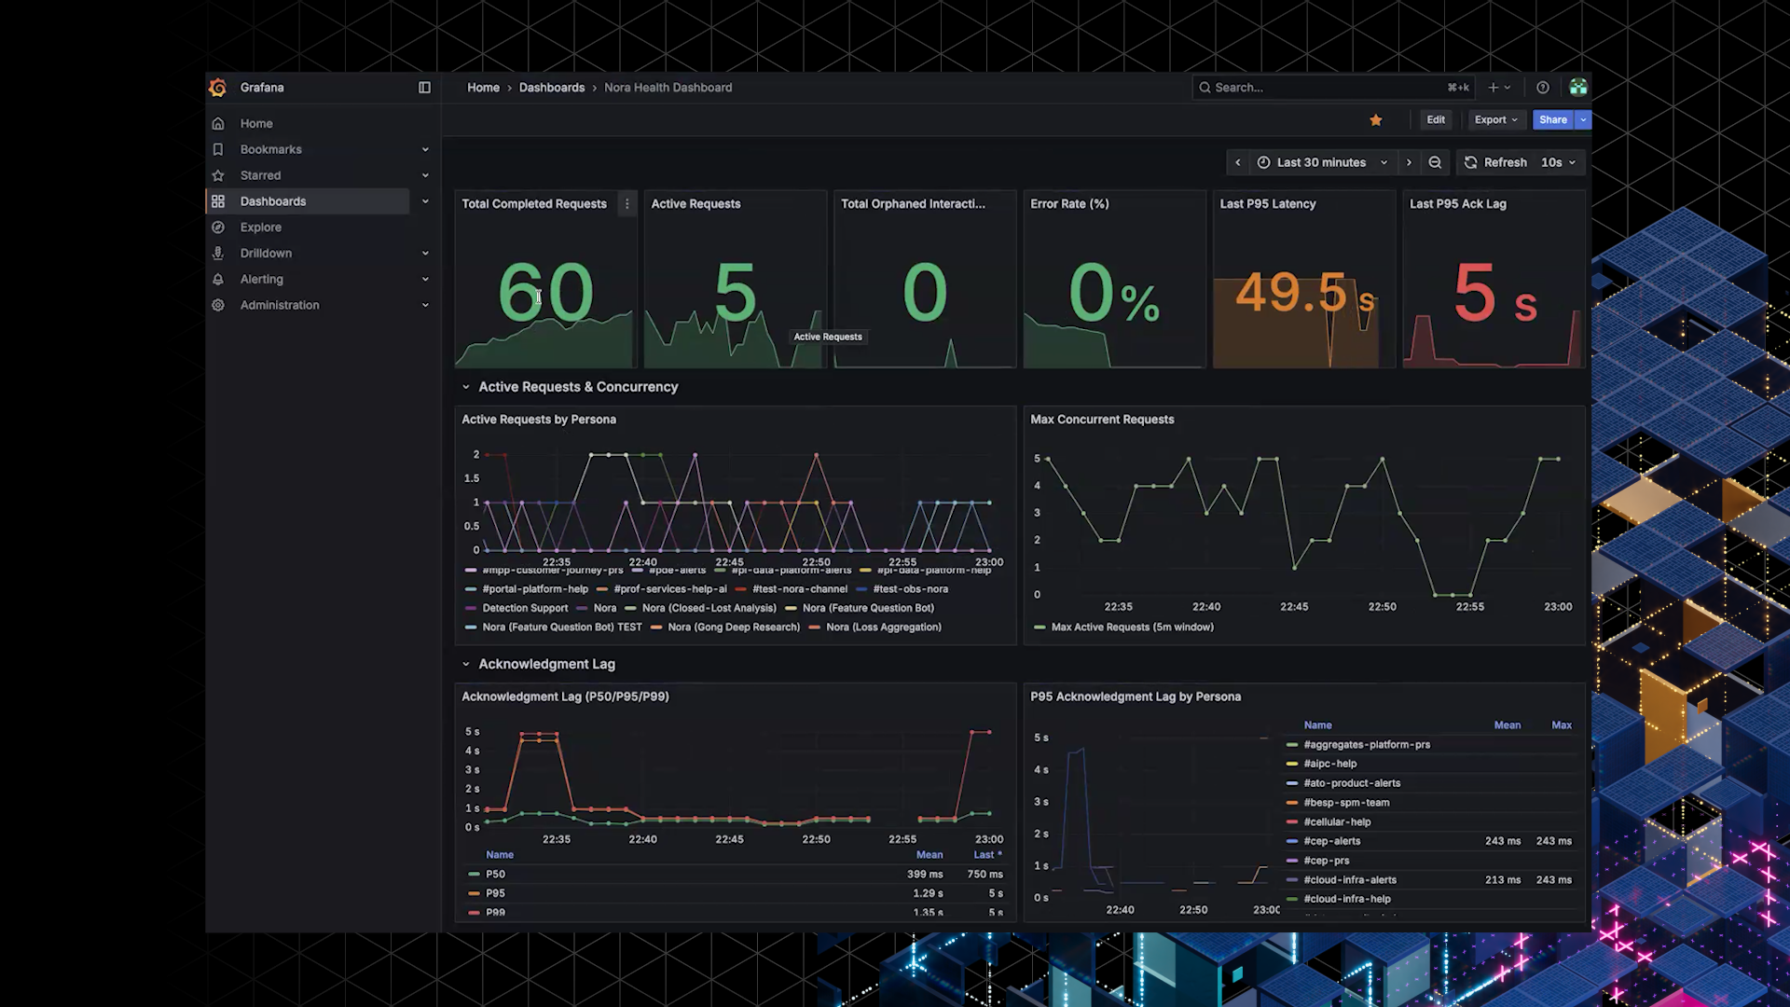Screen dimensions: 1790x1007
Task: Shift time range forward
Action: pos(1409,162)
